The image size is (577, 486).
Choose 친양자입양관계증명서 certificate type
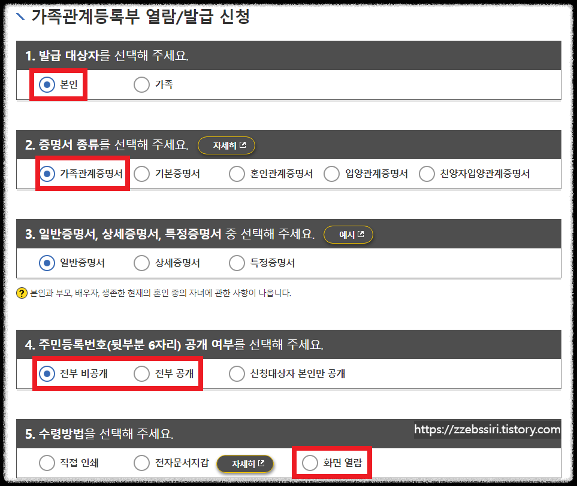point(427,174)
